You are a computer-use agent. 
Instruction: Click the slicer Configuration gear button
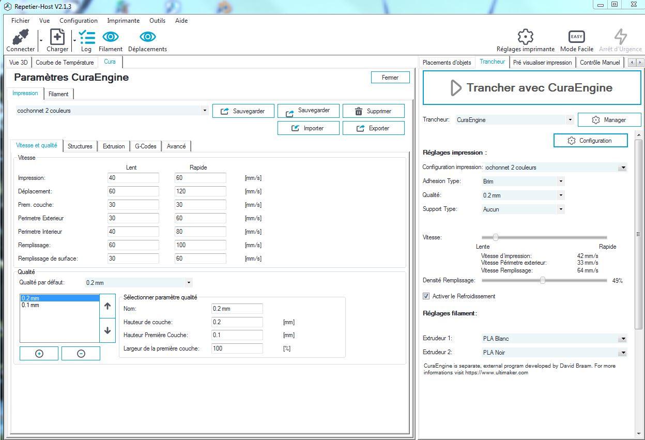pyautogui.click(x=591, y=141)
